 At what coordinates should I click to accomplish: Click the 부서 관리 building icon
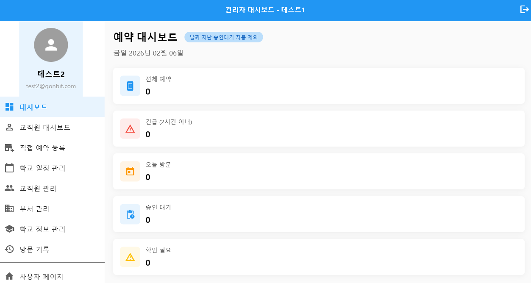(9, 208)
